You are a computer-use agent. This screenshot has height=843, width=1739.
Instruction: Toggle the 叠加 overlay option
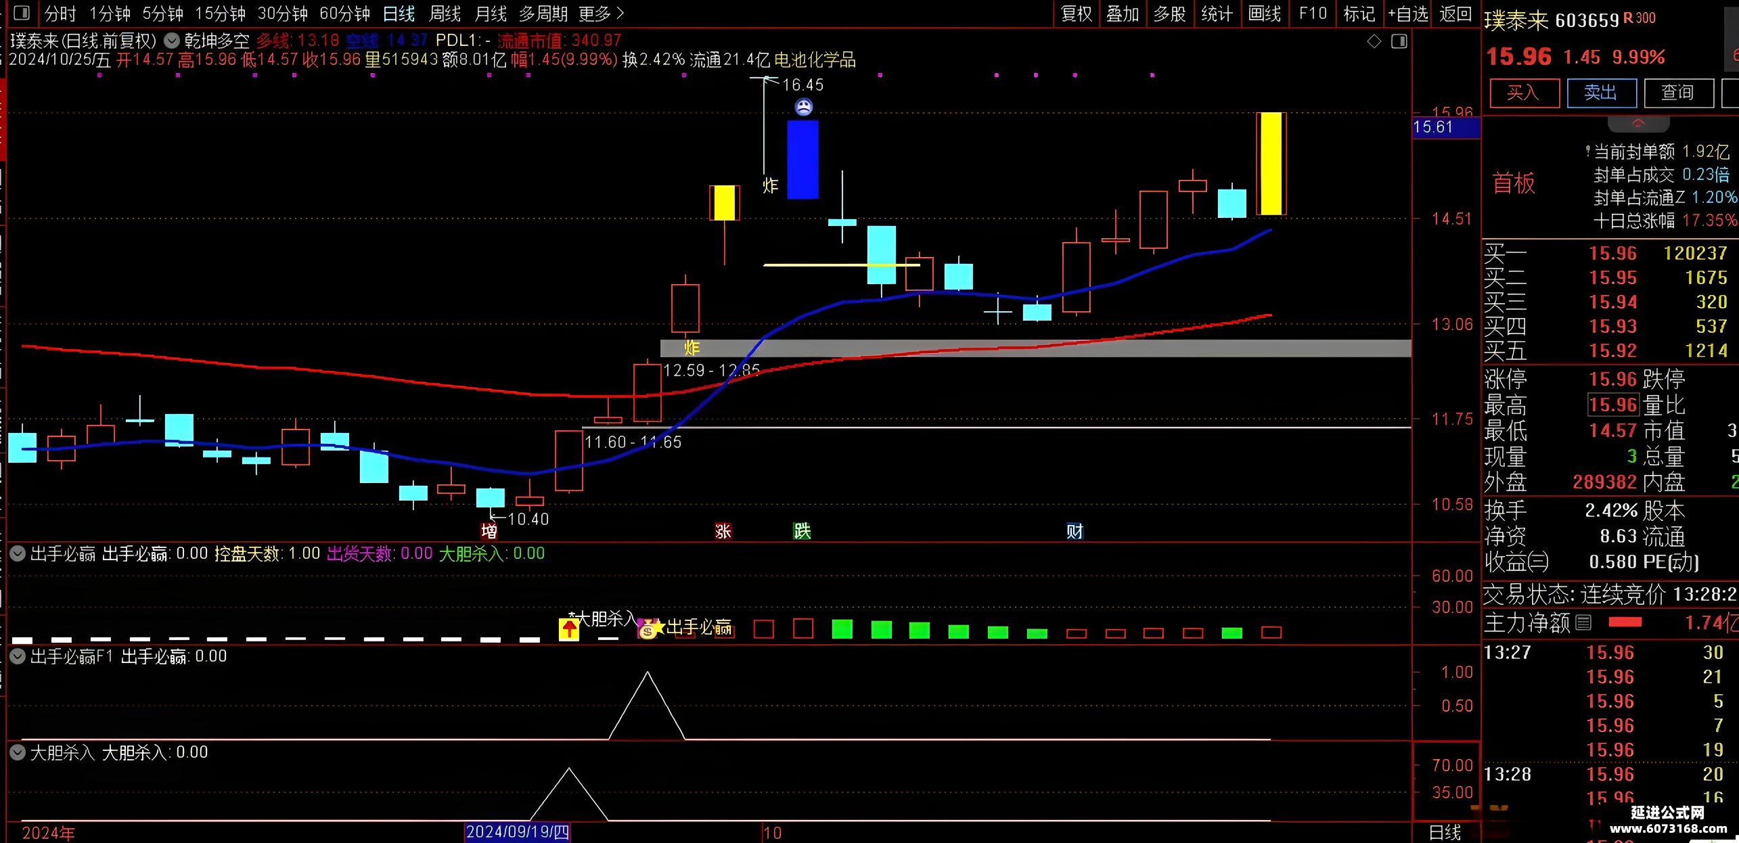click(x=1123, y=14)
